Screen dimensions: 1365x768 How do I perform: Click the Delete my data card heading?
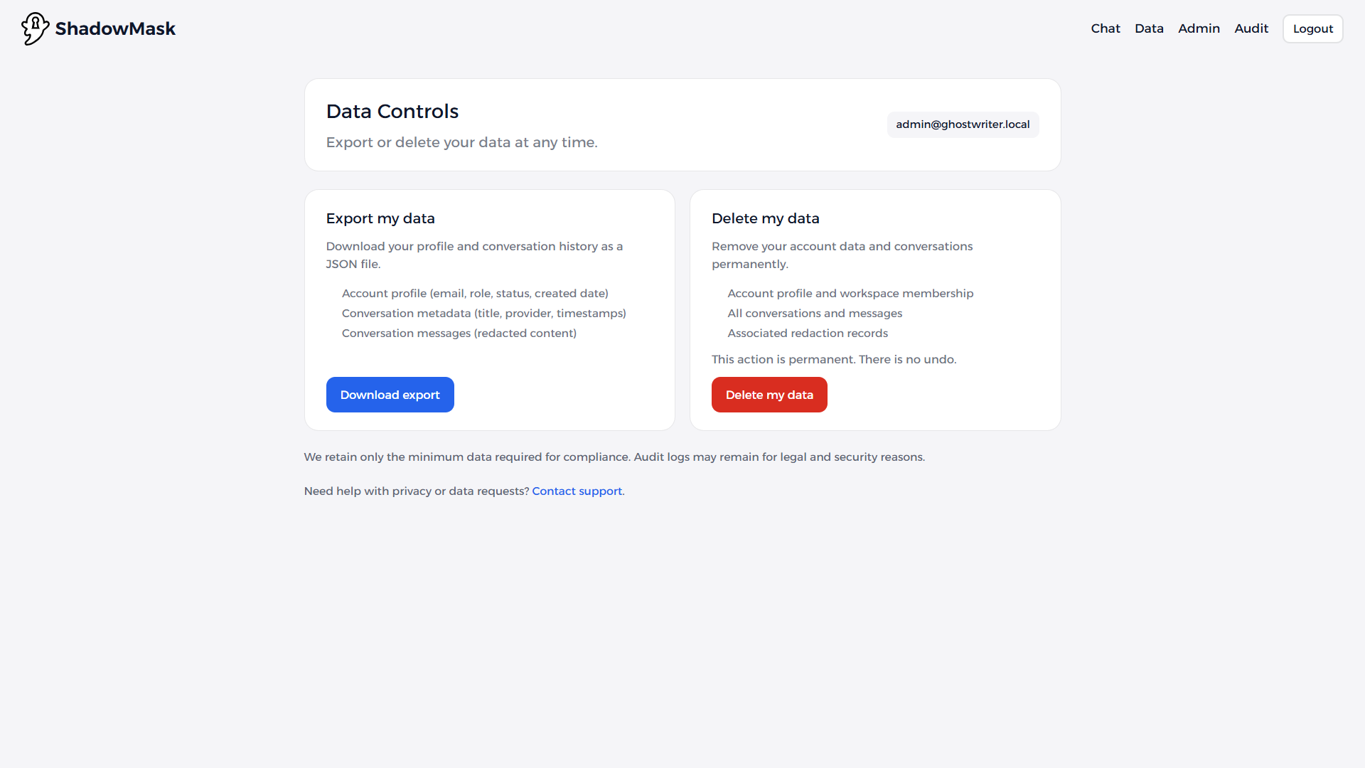point(765,219)
